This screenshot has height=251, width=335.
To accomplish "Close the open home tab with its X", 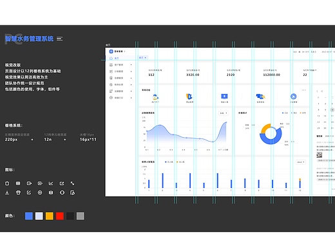I will [146, 57].
